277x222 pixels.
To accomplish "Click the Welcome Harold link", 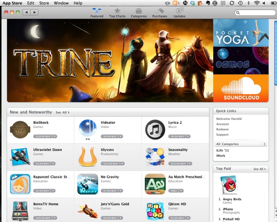I will click(229, 119).
